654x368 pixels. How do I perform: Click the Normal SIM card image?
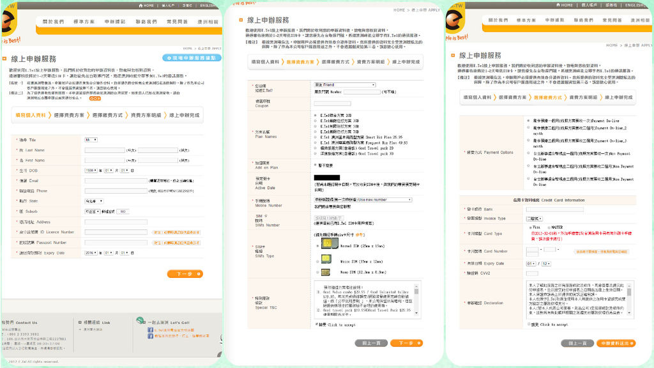point(329,243)
